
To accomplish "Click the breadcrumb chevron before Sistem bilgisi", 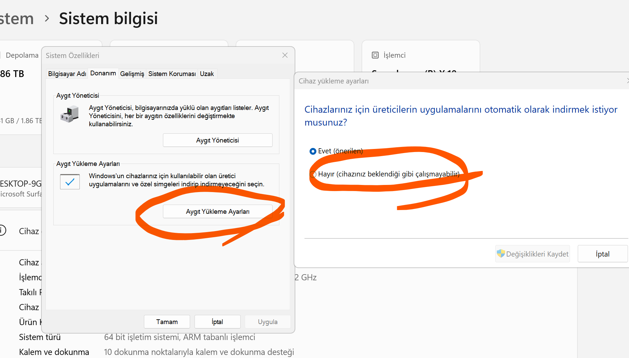I will (x=47, y=18).
